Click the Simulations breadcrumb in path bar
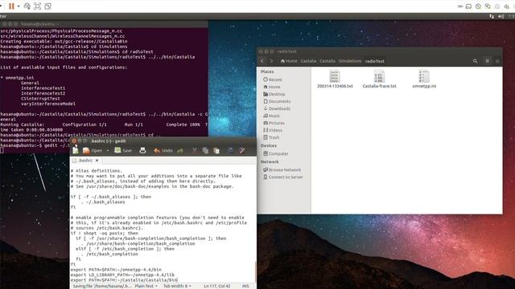Viewport: 515px width, 289px height. pos(350,61)
